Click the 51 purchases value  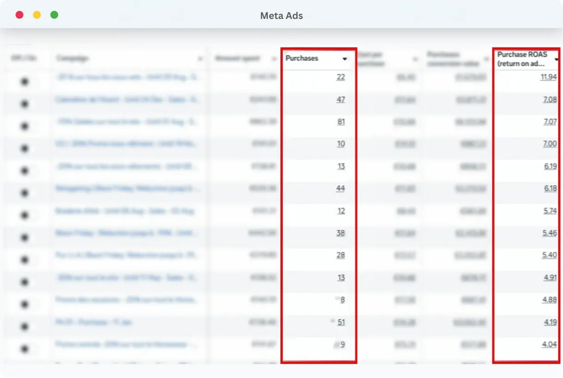(x=341, y=322)
